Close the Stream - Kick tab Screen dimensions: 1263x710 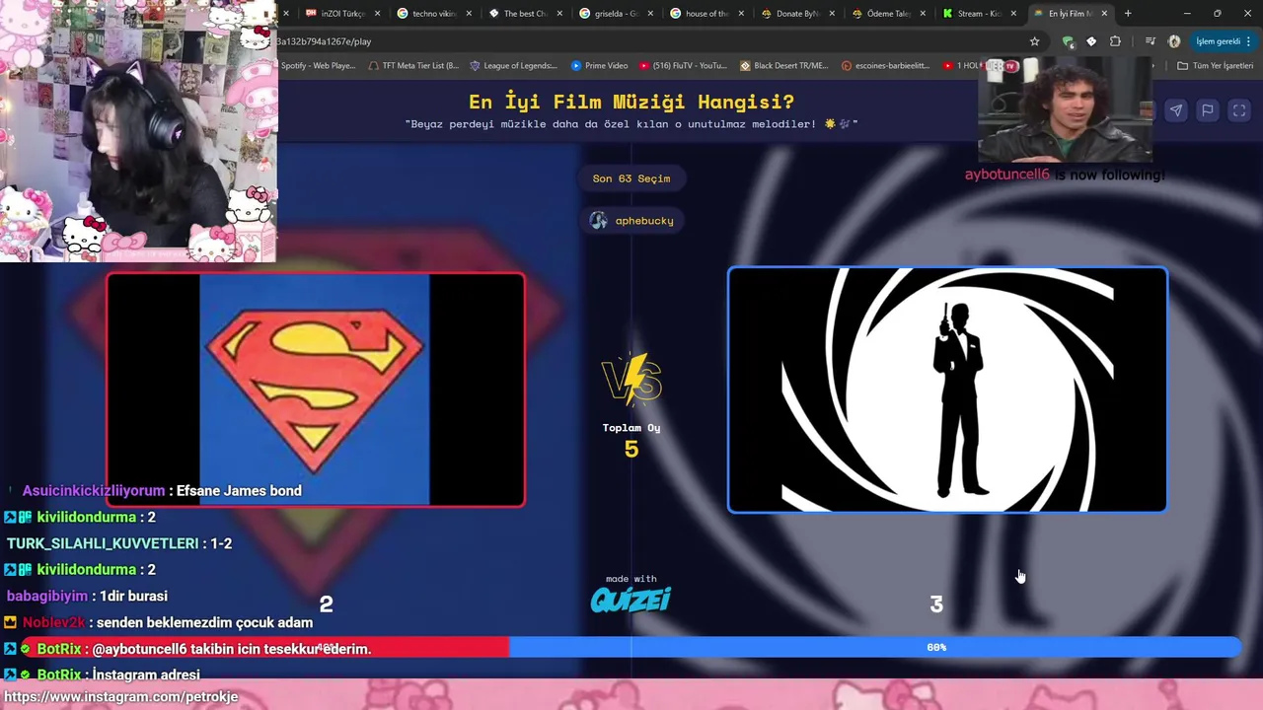(1013, 14)
